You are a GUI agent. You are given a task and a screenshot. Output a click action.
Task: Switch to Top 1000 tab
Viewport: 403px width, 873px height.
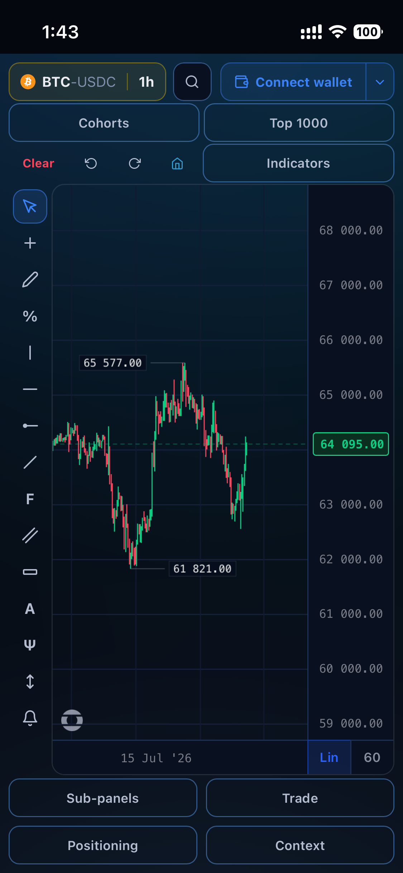[x=299, y=123]
